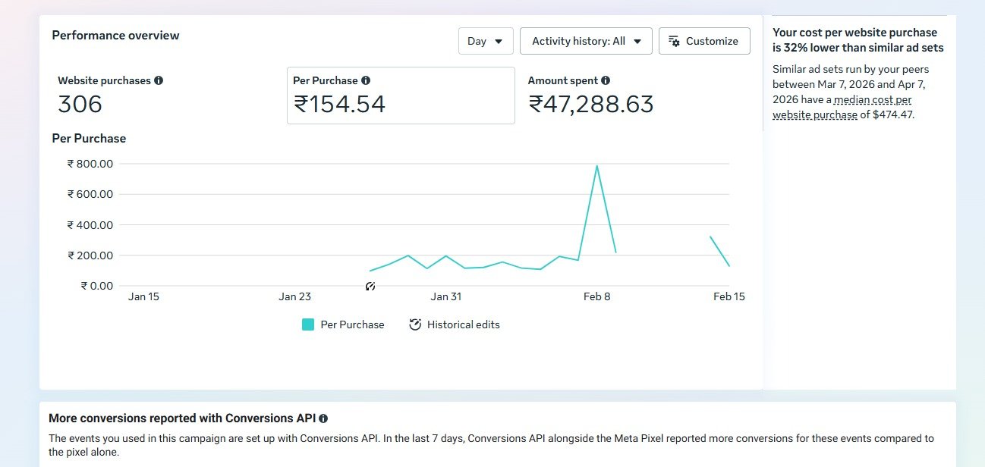
Task: Click the info icon beside Website purchases
Action: (159, 80)
